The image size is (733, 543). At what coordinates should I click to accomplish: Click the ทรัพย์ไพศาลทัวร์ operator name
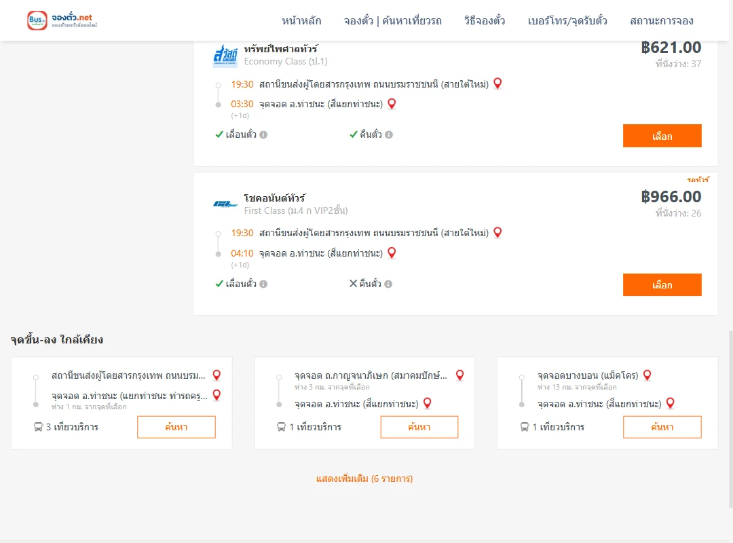[x=281, y=49]
